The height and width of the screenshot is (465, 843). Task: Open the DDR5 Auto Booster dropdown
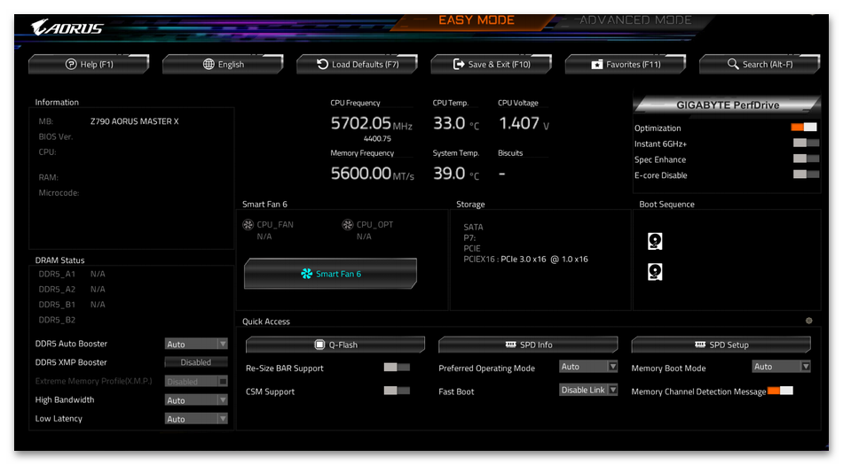click(x=196, y=344)
